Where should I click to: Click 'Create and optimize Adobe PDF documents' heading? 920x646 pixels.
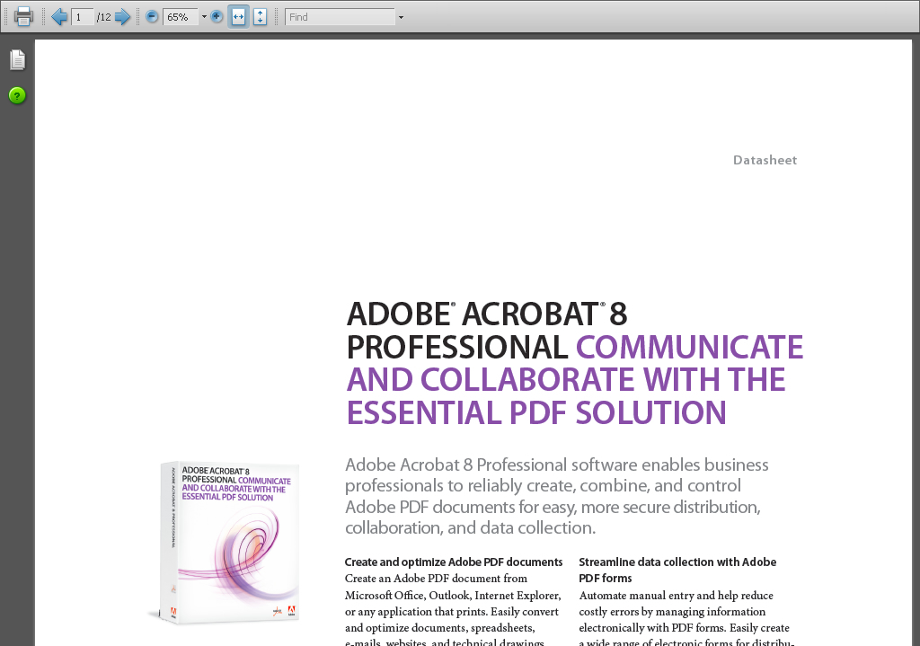pos(454,562)
